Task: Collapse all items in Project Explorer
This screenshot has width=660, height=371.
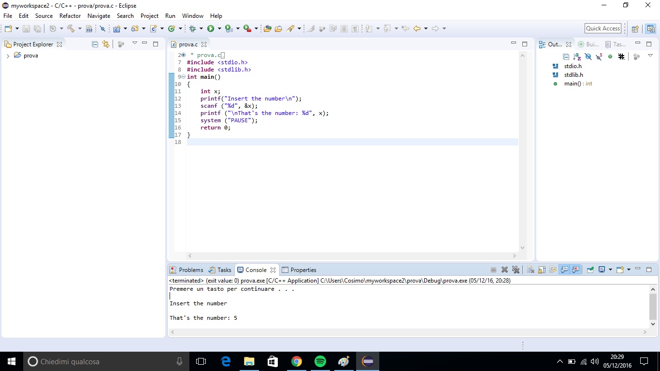Action: tap(95, 44)
